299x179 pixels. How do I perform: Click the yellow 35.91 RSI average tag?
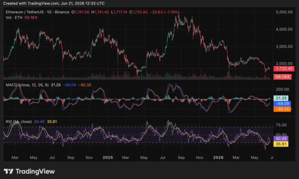[x=281, y=144]
